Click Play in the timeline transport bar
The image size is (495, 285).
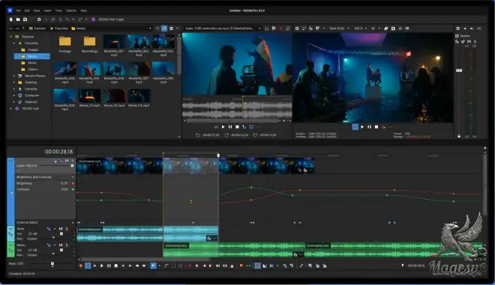[x=102, y=266]
